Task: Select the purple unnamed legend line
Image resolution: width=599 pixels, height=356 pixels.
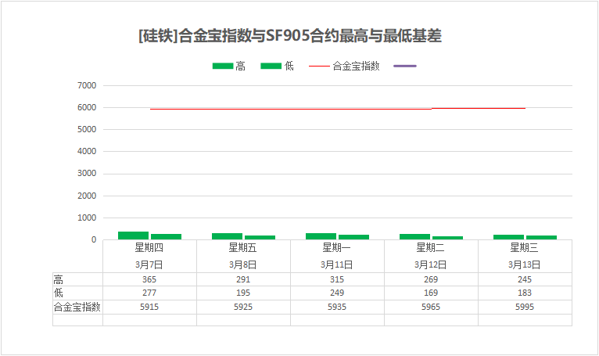Action: tap(406, 67)
